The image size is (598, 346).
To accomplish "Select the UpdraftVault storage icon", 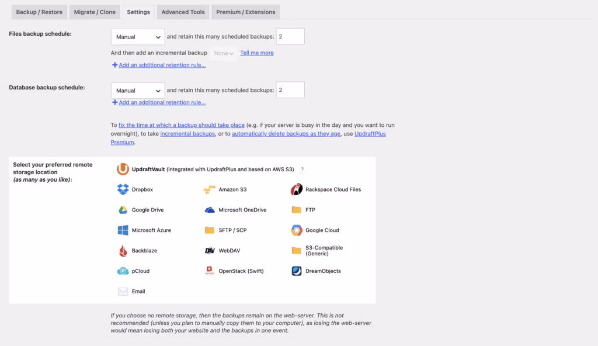I will pos(123,169).
